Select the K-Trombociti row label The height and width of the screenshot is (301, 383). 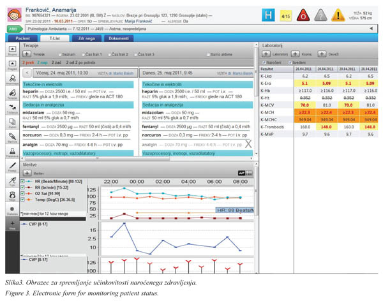tap(272, 127)
